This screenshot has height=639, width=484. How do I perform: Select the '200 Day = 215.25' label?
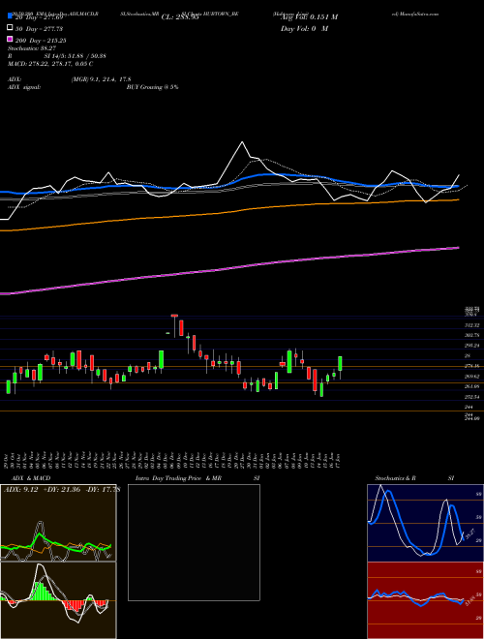(x=42, y=41)
